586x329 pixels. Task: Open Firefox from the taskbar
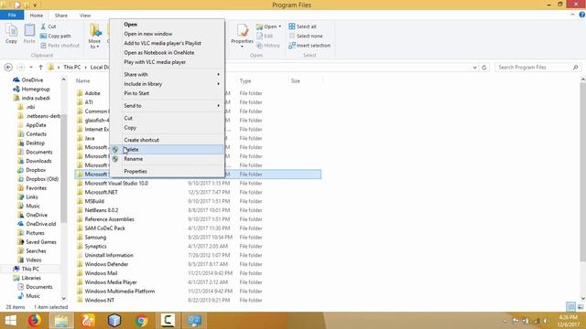(35, 321)
